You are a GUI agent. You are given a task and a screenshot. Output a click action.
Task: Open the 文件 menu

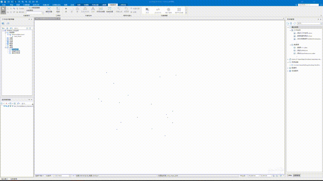pyautogui.click(x=4, y=5)
